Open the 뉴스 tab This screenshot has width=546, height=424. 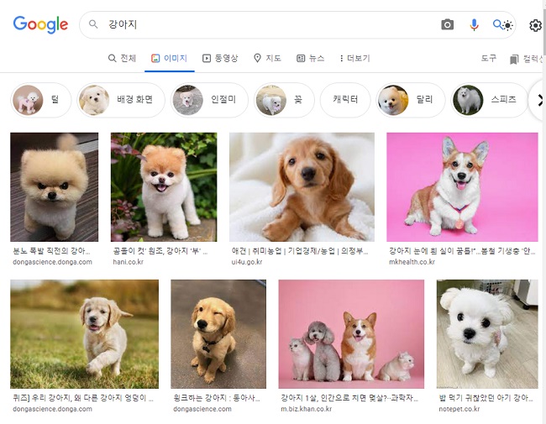[x=310, y=58]
